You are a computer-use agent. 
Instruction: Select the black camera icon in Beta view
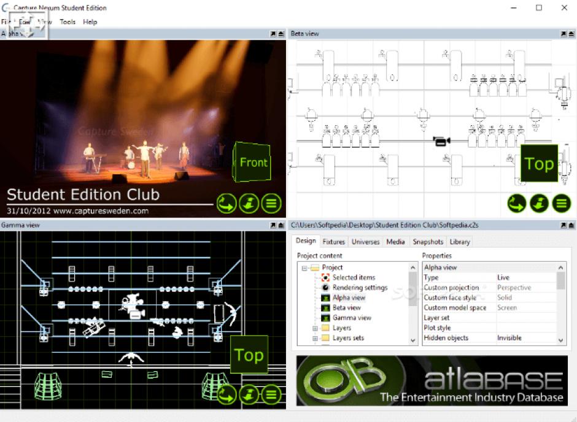pyautogui.click(x=441, y=141)
